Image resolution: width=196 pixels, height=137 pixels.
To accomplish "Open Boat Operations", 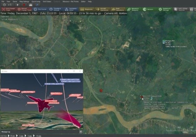I will tap(118, 9).
